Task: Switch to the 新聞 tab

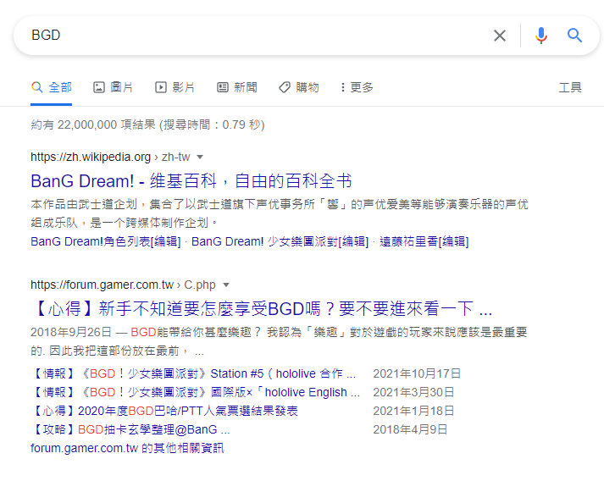Action: point(237,87)
